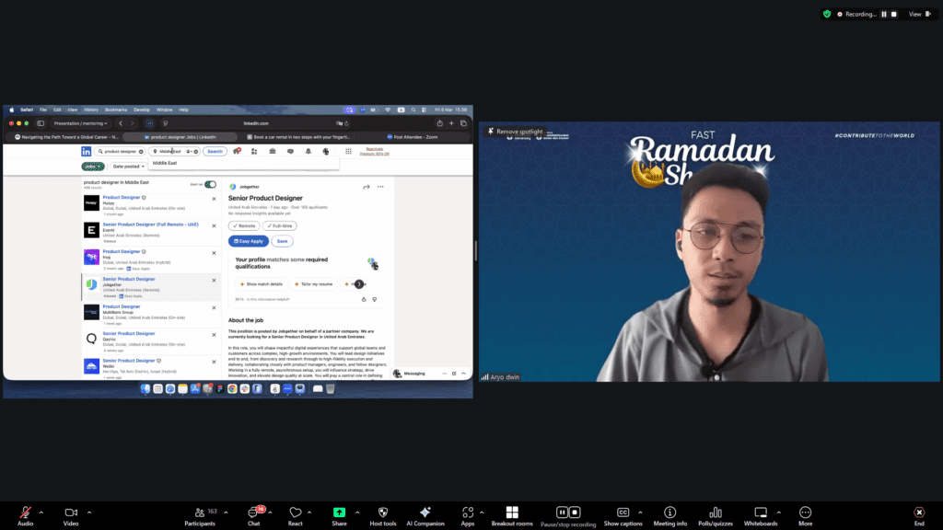This screenshot has width=943, height=530.
Task: Unmute microphone with the Audio icon
Action: [25, 513]
